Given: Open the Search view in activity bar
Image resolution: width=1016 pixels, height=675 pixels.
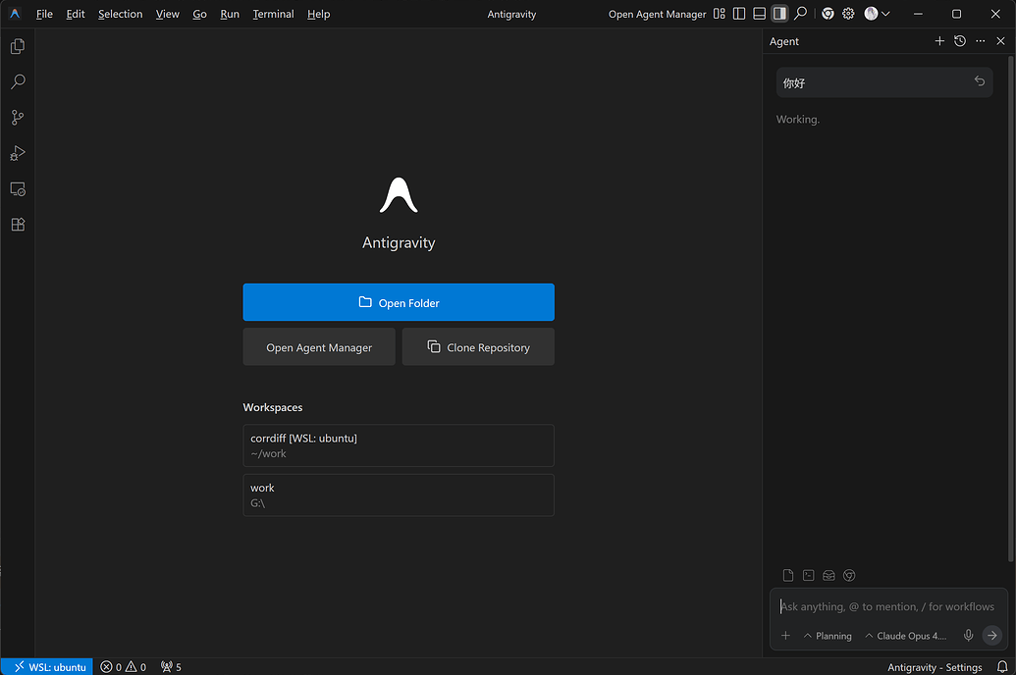Looking at the screenshot, I should click(x=18, y=81).
